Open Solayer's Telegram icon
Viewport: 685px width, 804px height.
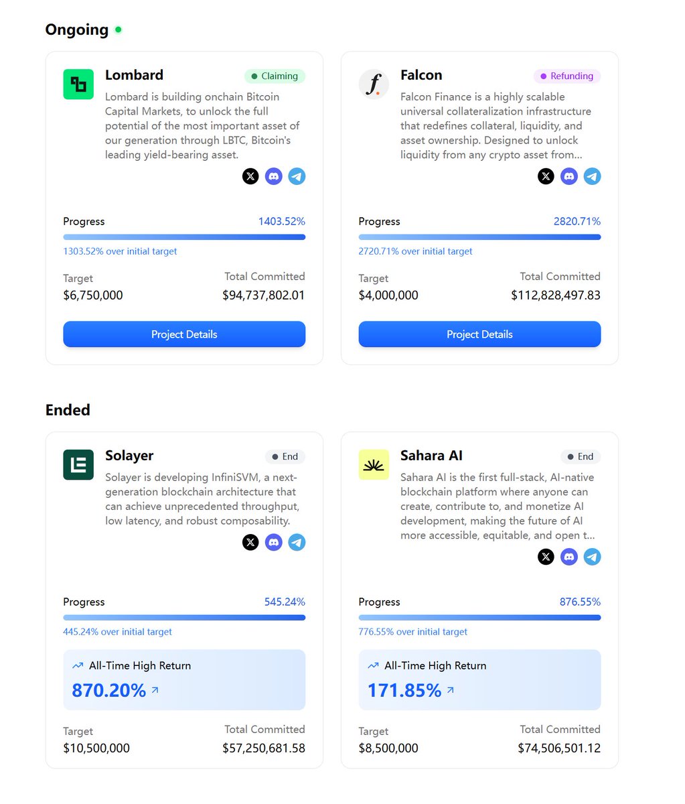coord(297,542)
